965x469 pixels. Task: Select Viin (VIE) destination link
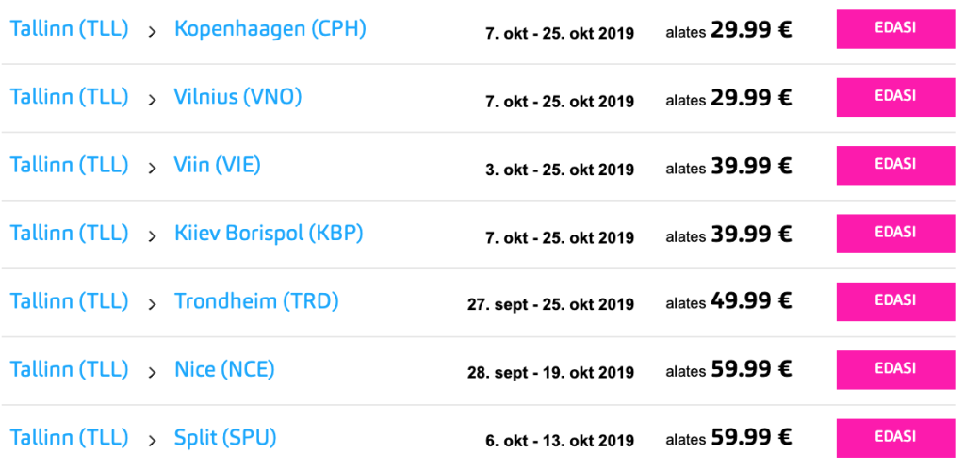[217, 166]
